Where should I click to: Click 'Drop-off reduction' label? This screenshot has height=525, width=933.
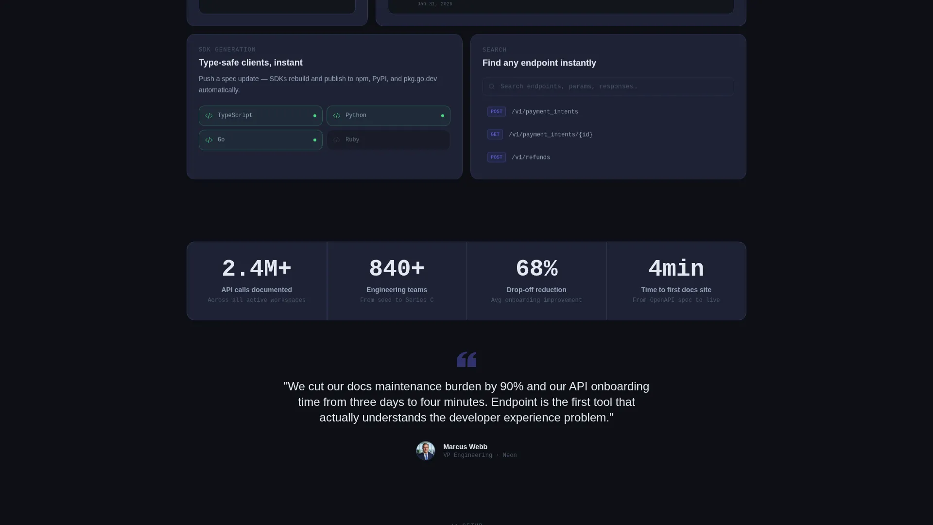[536, 290]
